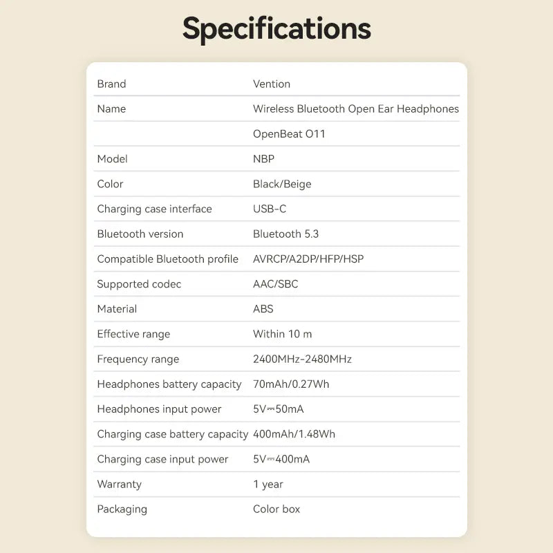
Task: Select the Brand label
Action: (x=111, y=84)
